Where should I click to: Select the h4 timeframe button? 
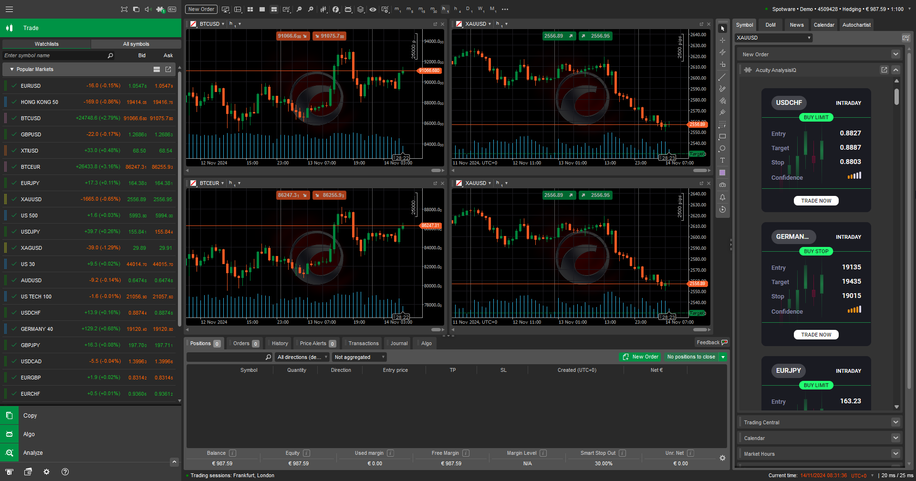point(457,9)
